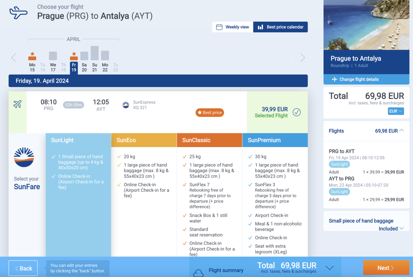Click the orange Best price badge
The width and height of the screenshot is (413, 277).
click(x=210, y=113)
